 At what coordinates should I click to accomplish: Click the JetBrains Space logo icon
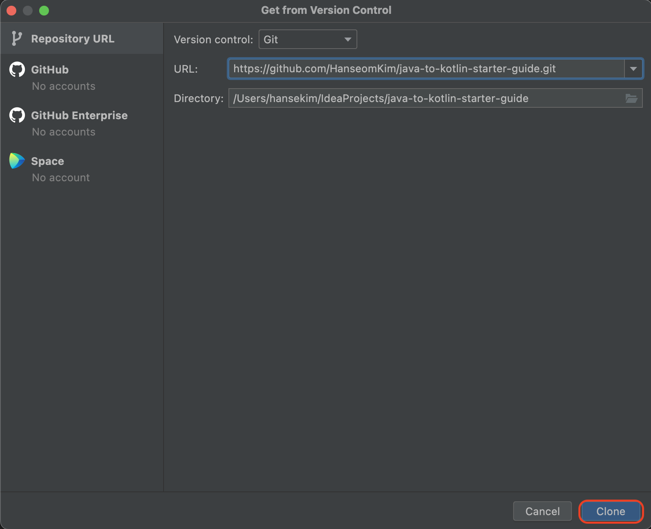[x=17, y=161]
